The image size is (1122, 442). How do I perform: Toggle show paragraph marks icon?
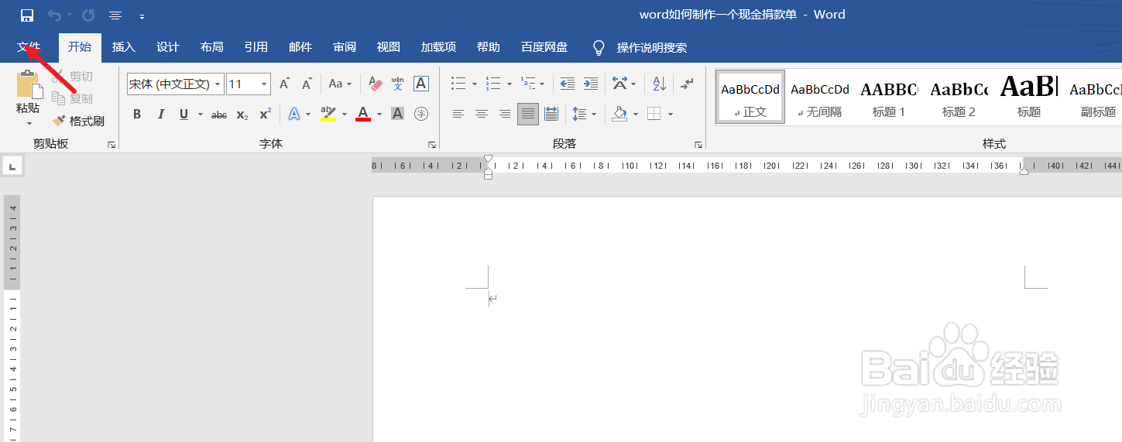(687, 84)
